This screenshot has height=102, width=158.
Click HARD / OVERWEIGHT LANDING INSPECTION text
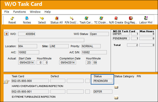click(x=37, y=86)
